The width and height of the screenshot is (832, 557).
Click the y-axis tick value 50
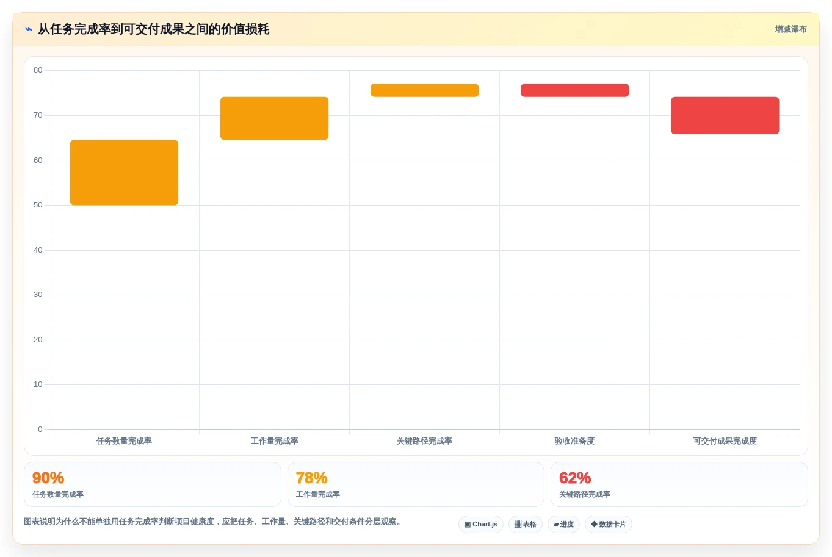click(x=38, y=205)
